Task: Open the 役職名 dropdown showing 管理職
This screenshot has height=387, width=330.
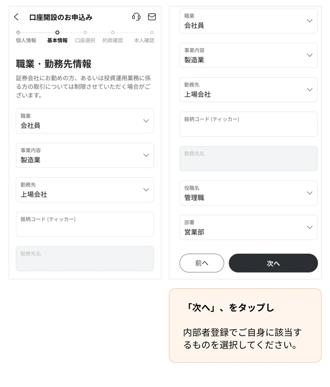Action: coord(248,193)
